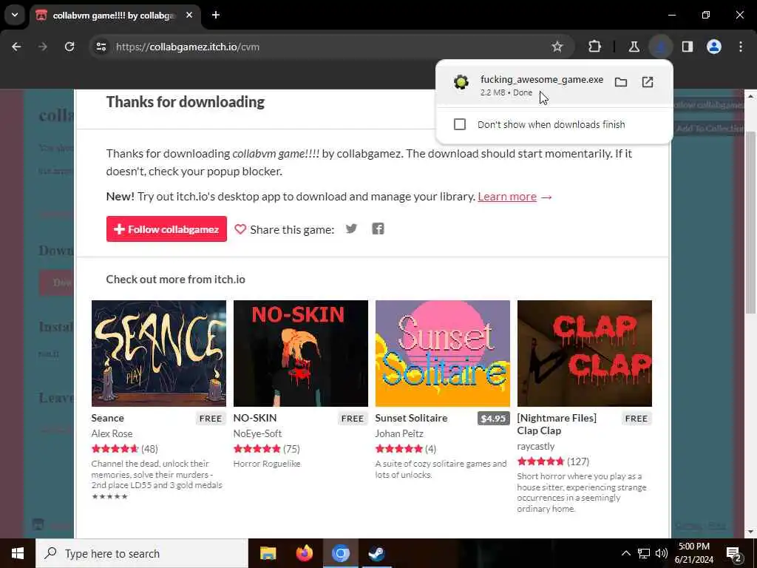Open the clock and date in taskbar
This screenshot has width=757, height=568.
tap(693, 553)
